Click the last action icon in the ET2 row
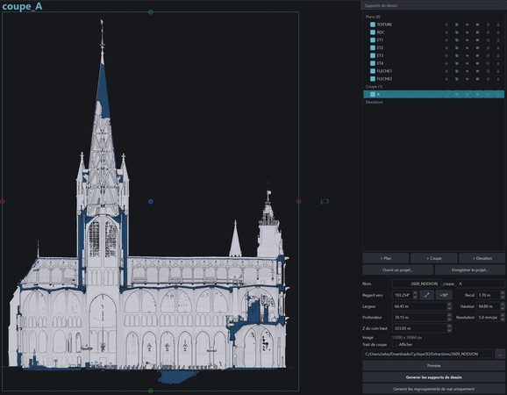Viewport: 507px width, 395px height. tap(498, 48)
